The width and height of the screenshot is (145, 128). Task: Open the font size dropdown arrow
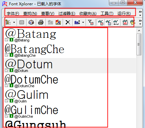click(83, 22)
